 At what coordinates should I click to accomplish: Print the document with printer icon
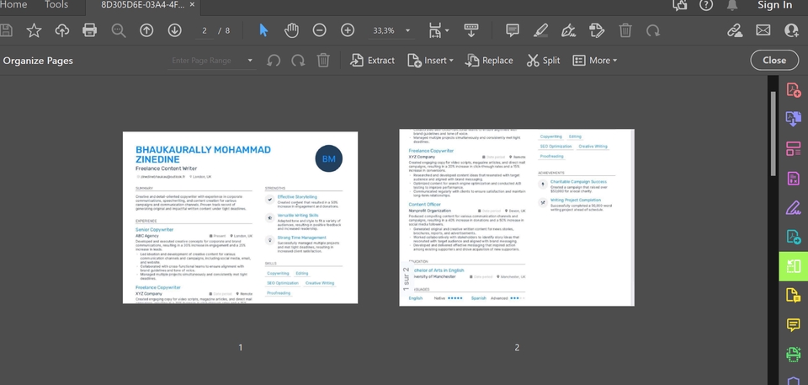90,30
